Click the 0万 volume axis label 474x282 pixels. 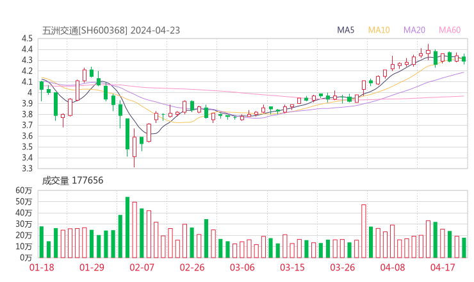26,258
